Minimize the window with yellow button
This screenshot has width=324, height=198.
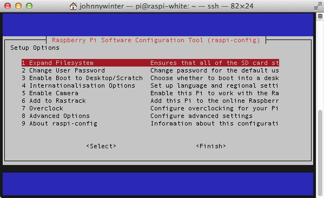[18, 6]
